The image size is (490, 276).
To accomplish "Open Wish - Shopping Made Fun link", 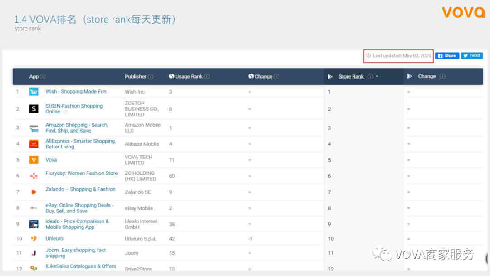I will coord(76,92).
